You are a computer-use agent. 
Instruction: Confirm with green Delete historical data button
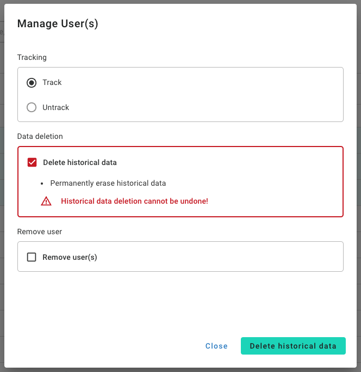coord(293,346)
